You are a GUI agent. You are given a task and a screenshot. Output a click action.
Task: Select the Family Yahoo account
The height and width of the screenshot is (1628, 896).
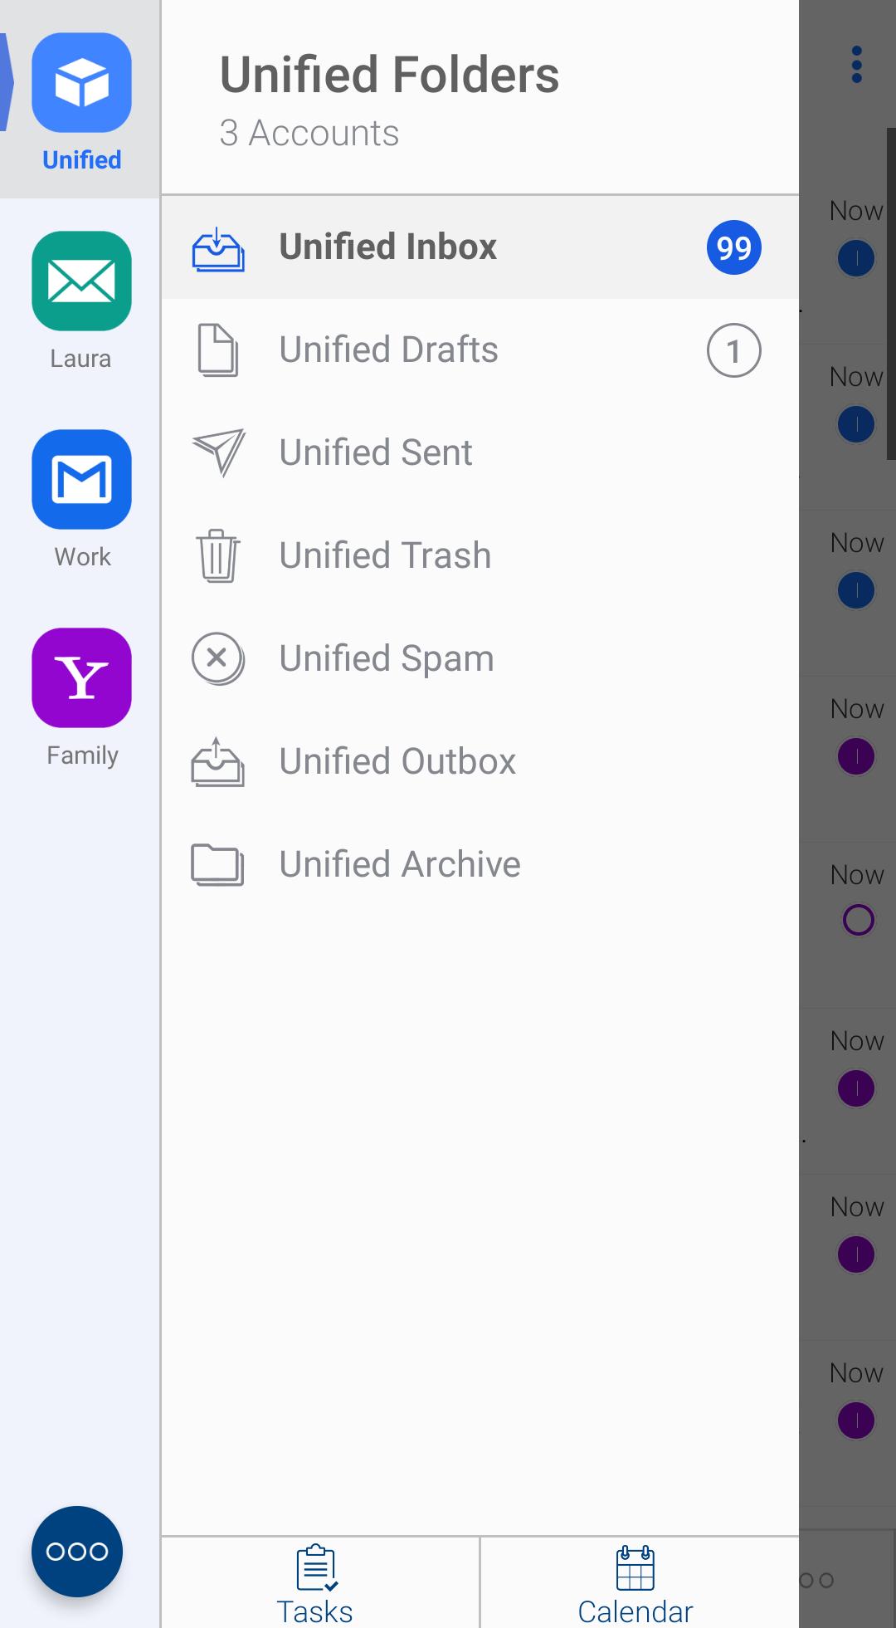(x=81, y=677)
